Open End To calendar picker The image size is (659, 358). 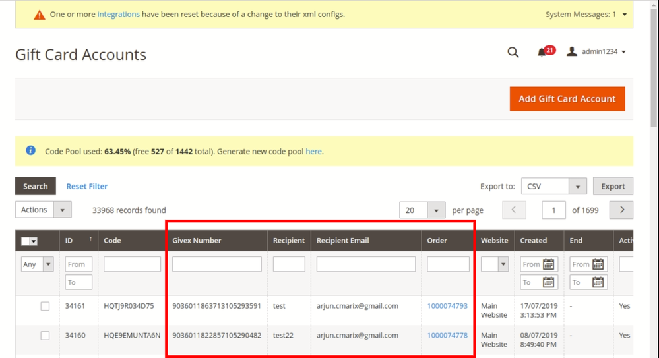pos(598,282)
